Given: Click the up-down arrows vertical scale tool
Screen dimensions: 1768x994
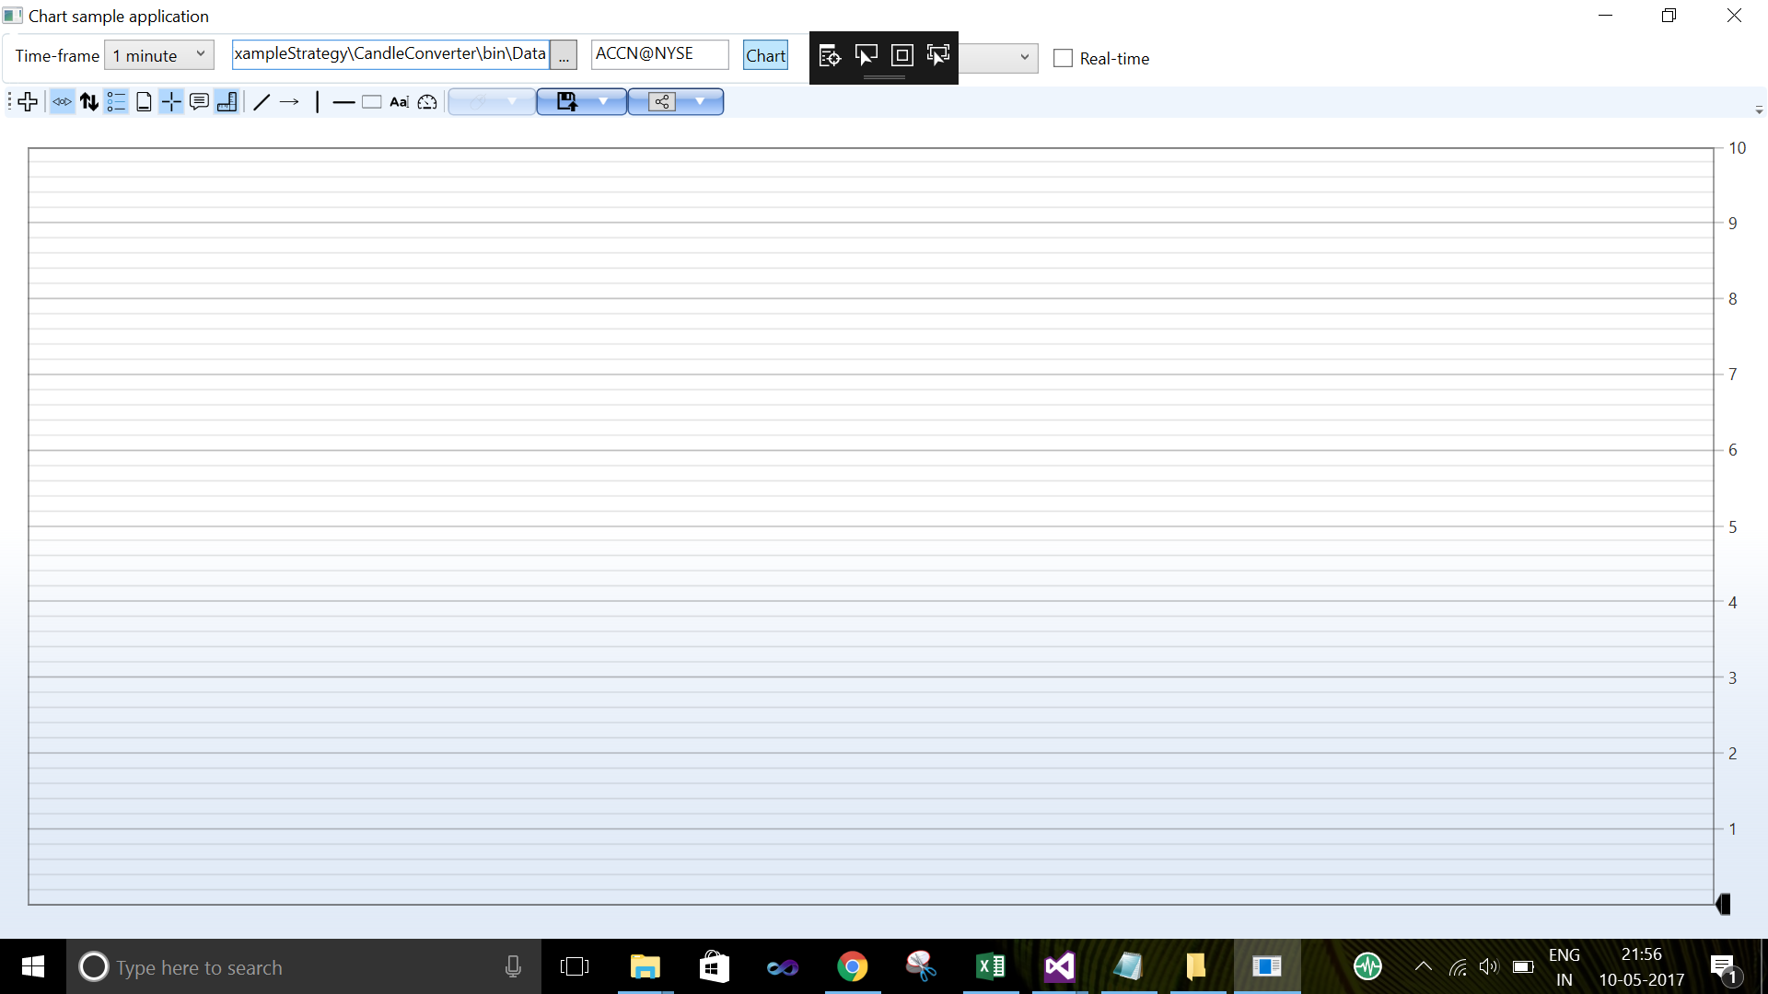Looking at the screenshot, I should click(89, 102).
